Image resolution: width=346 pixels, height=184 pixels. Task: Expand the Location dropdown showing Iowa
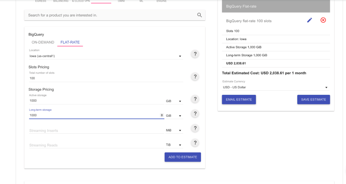pos(106,56)
